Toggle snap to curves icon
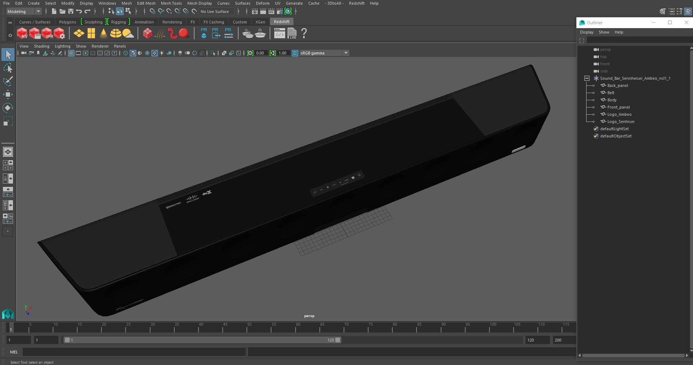 click(161, 12)
